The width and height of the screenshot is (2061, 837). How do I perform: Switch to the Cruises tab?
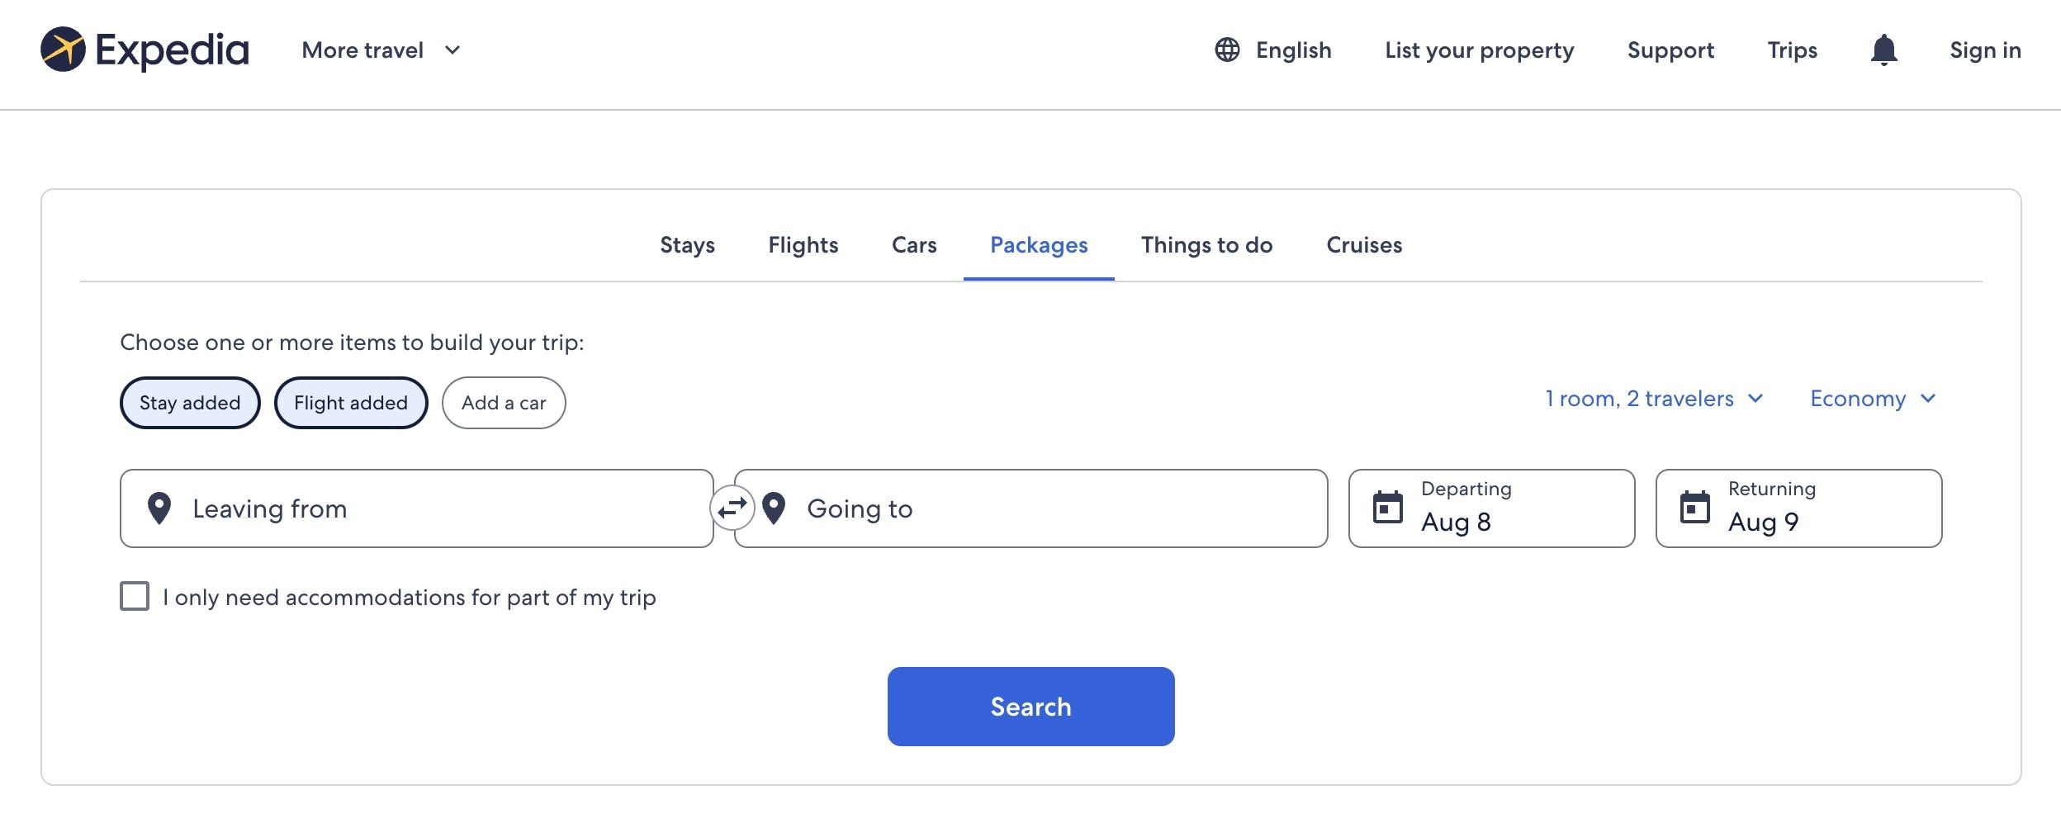1364,245
